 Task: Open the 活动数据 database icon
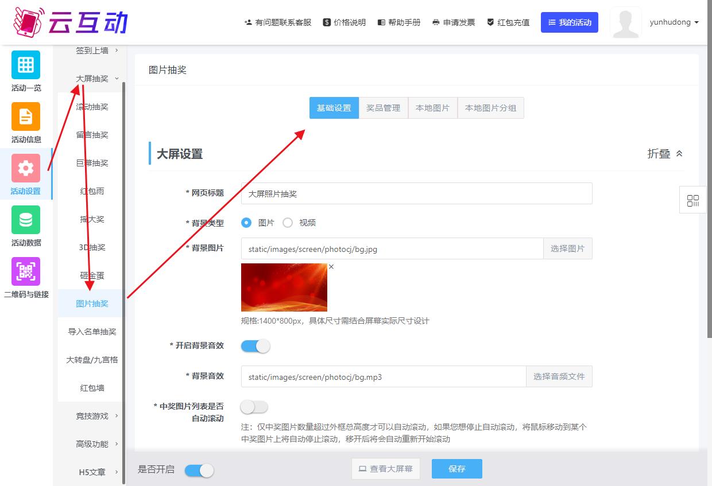click(x=26, y=221)
